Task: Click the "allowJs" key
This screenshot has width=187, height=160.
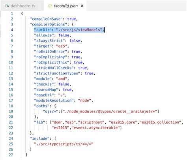Action: (x=44, y=35)
